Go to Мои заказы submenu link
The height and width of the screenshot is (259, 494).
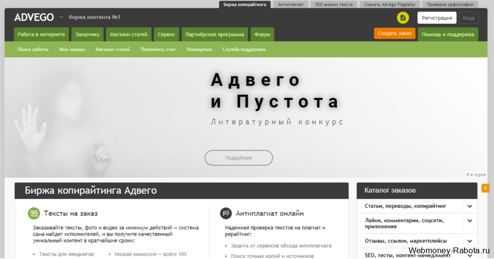[72, 50]
